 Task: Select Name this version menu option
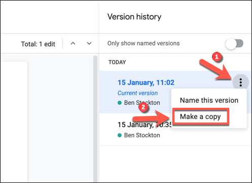[x=209, y=100]
